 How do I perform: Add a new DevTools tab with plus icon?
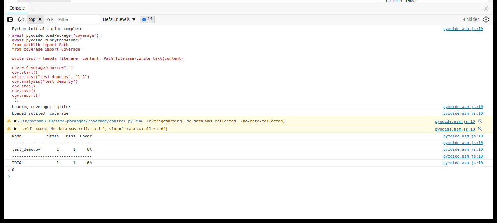point(34,7)
